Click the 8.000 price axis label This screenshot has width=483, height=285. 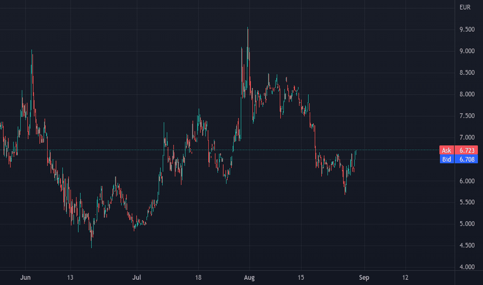[467, 94]
